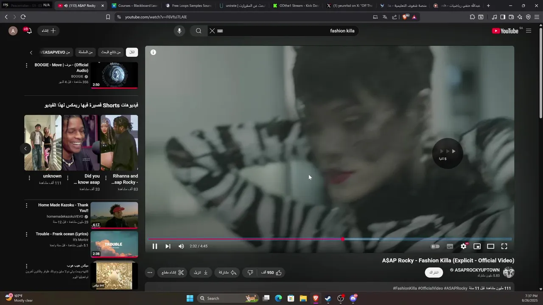543x305 pixels.
Task: Click the create clip scissors button
Action: [172, 272]
